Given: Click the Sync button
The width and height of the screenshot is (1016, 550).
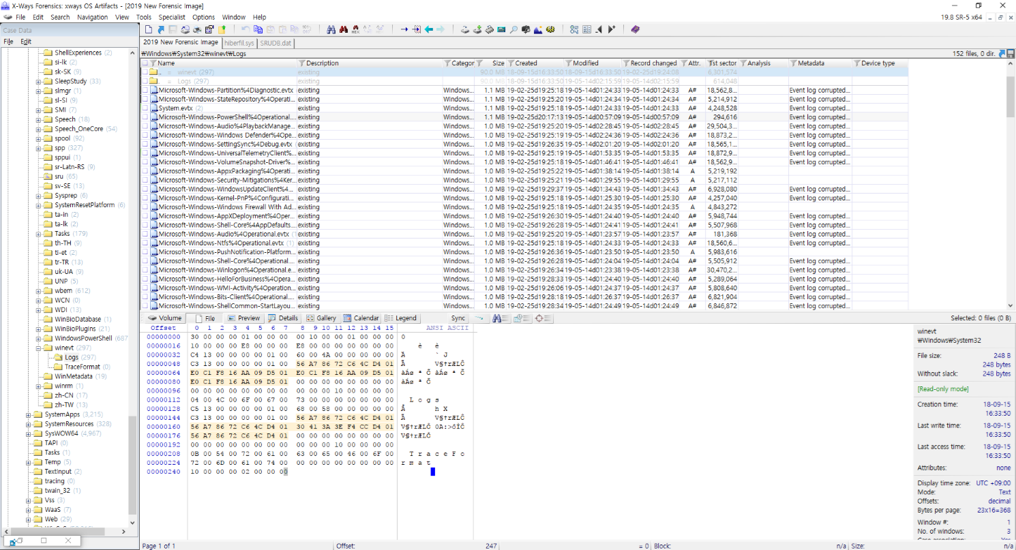Looking at the screenshot, I should 458,318.
